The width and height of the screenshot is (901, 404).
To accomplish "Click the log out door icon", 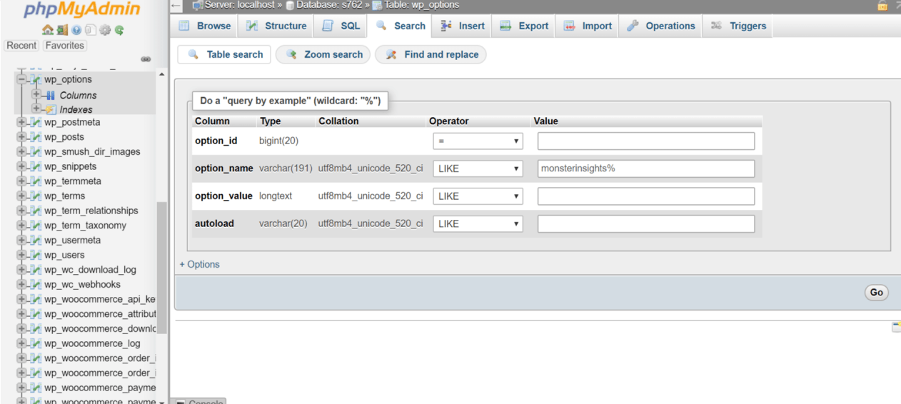I will (62, 30).
